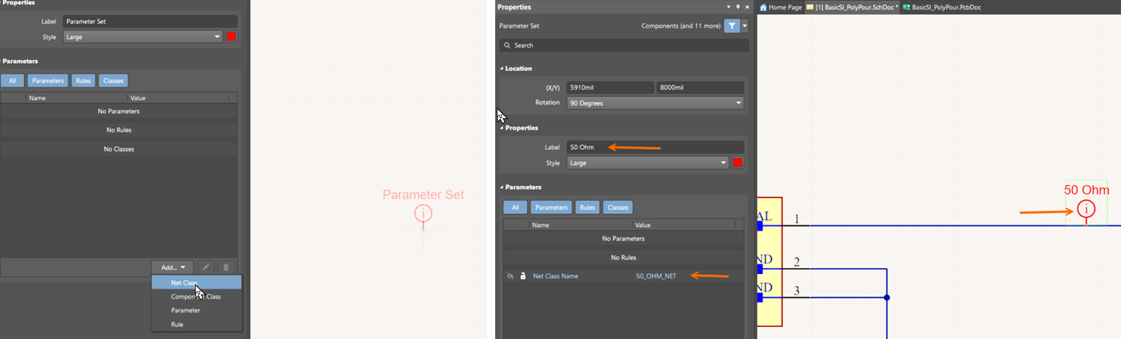Click the SchDoc tab document icon
The height and width of the screenshot is (339, 1121).
[x=810, y=7]
